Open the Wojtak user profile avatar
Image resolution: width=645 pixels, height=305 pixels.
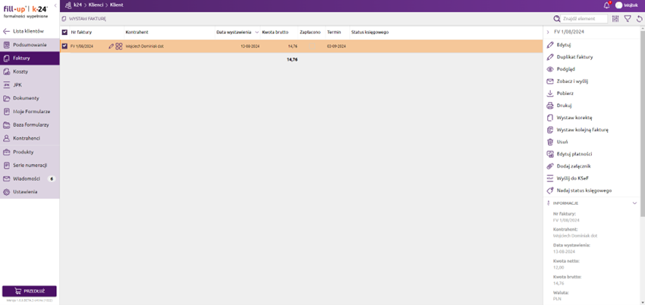click(x=618, y=5)
